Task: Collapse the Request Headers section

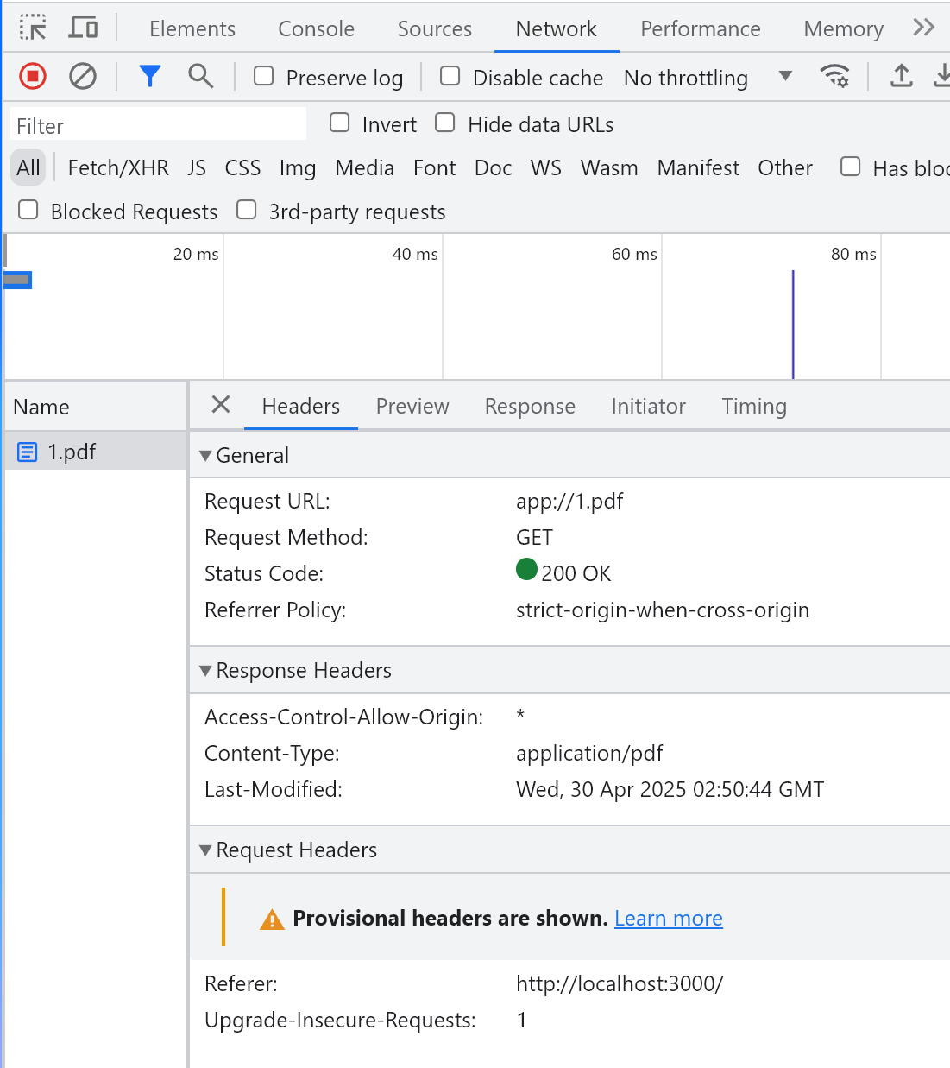Action: click(x=205, y=850)
